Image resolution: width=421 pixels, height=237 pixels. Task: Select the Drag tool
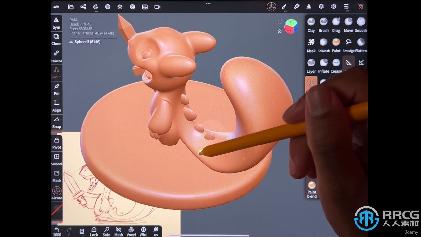pos(336,25)
